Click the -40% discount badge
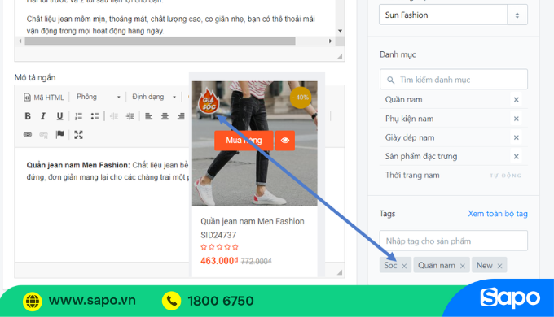This screenshot has height=317, width=554. pyautogui.click(x=301, y=98)
